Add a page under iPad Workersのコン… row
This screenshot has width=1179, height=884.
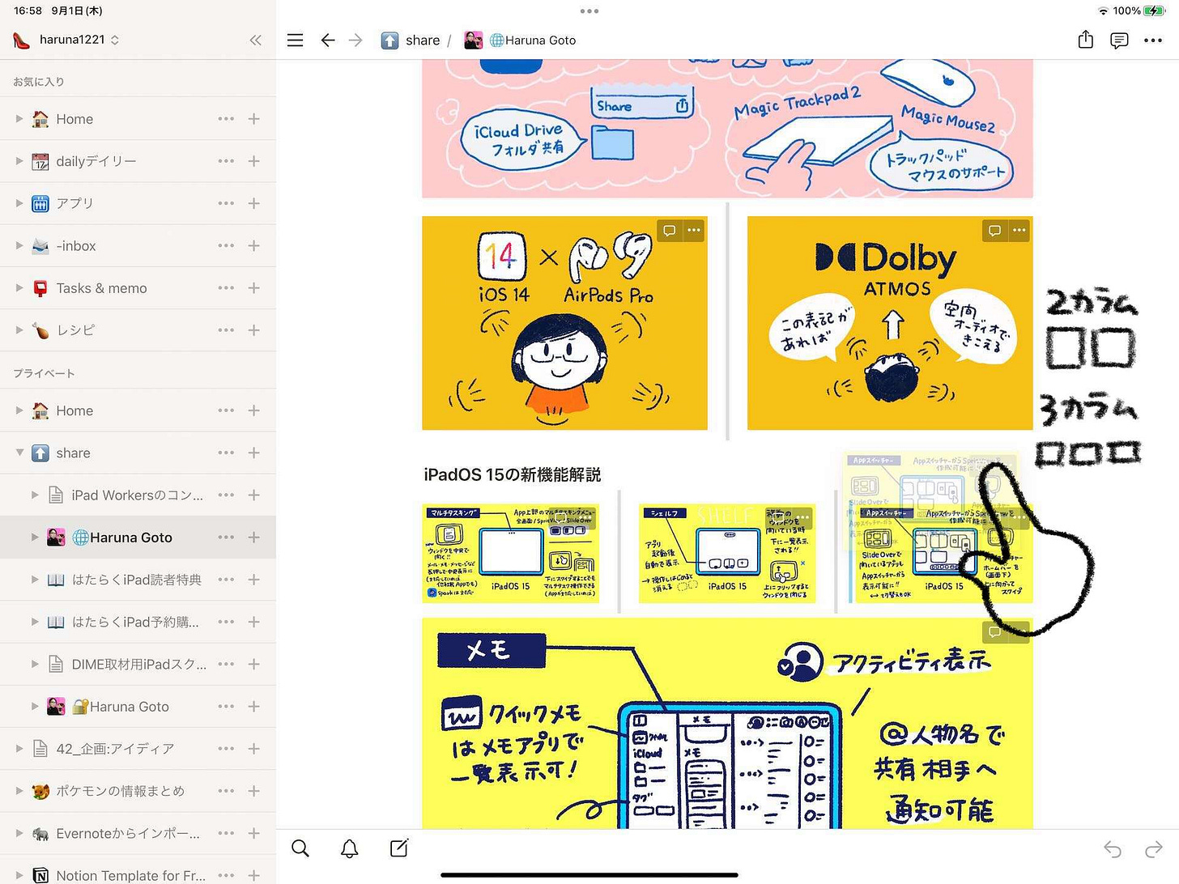[253, 495]
